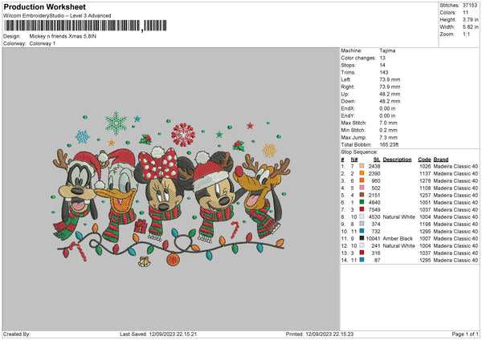This screenshot has width=482, height=340.
Task: Select the Width value 5.82 in
Action: coord(470,27)
